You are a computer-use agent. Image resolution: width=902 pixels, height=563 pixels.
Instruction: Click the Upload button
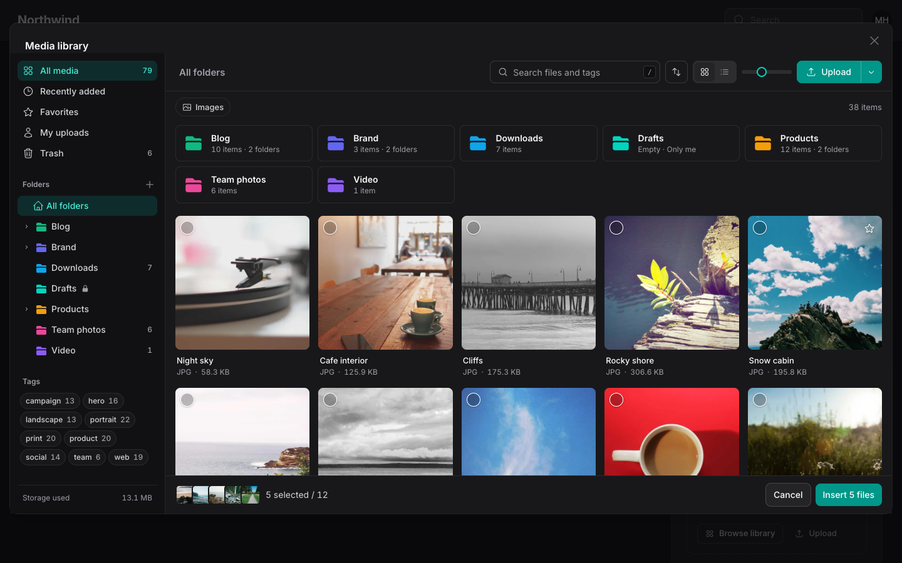coord(829,72)
